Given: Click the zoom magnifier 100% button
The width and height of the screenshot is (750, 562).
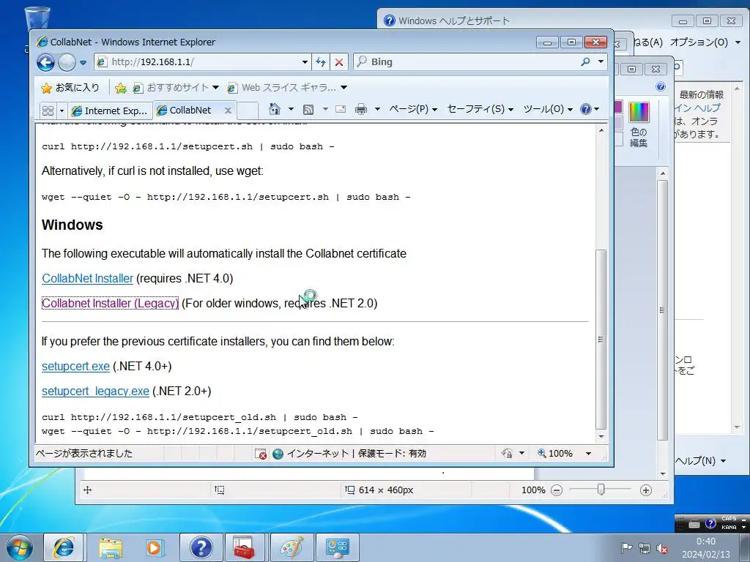Looking at the screenshot, I should coord(555,454).
